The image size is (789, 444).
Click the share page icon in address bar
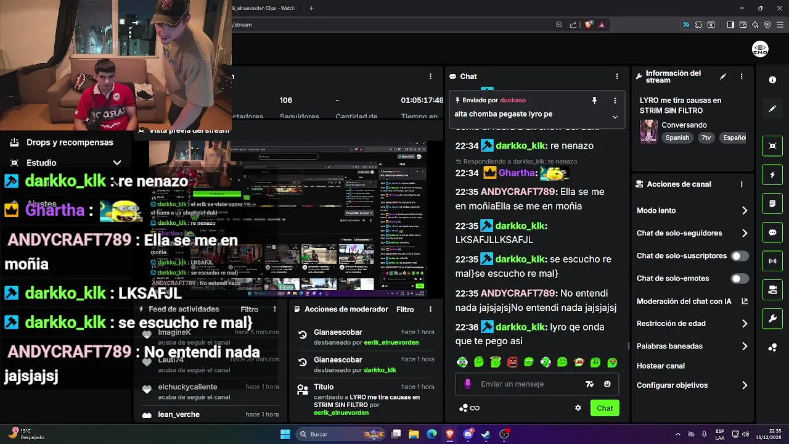[573, 25]
